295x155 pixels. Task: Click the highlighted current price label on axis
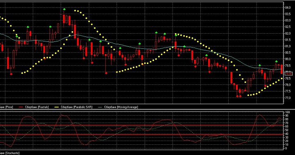click(288, 73)
